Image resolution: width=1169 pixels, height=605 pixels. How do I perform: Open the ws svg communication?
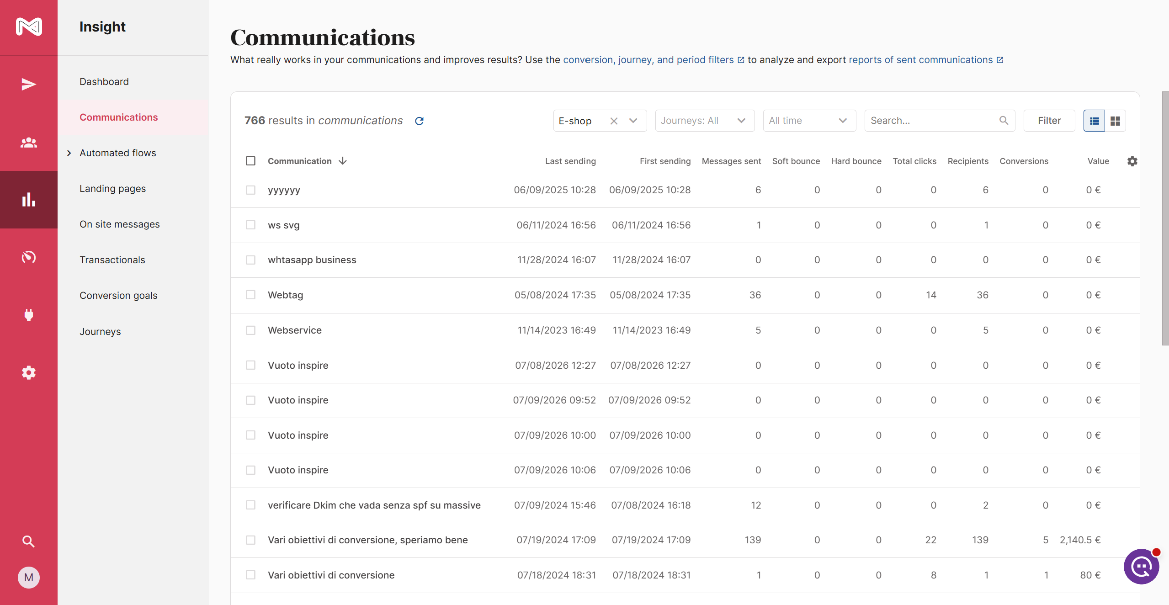click(284, 225)
